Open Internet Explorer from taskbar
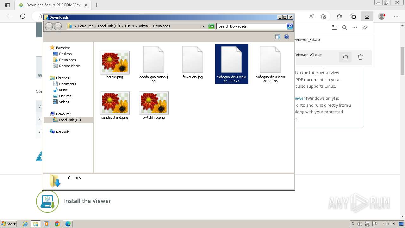Screen dimensions: 405x228 [x=25, y=224]
